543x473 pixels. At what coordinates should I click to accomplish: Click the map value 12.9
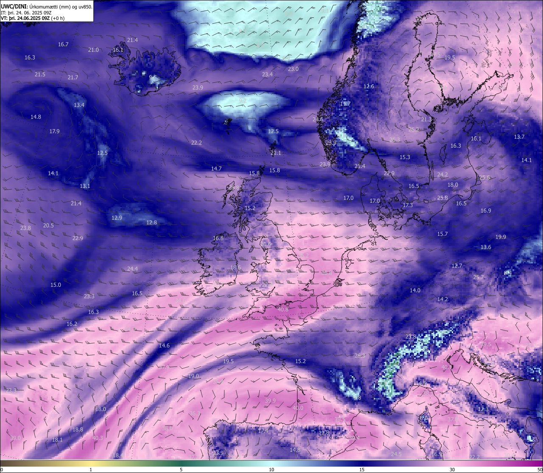click(117, 218)
